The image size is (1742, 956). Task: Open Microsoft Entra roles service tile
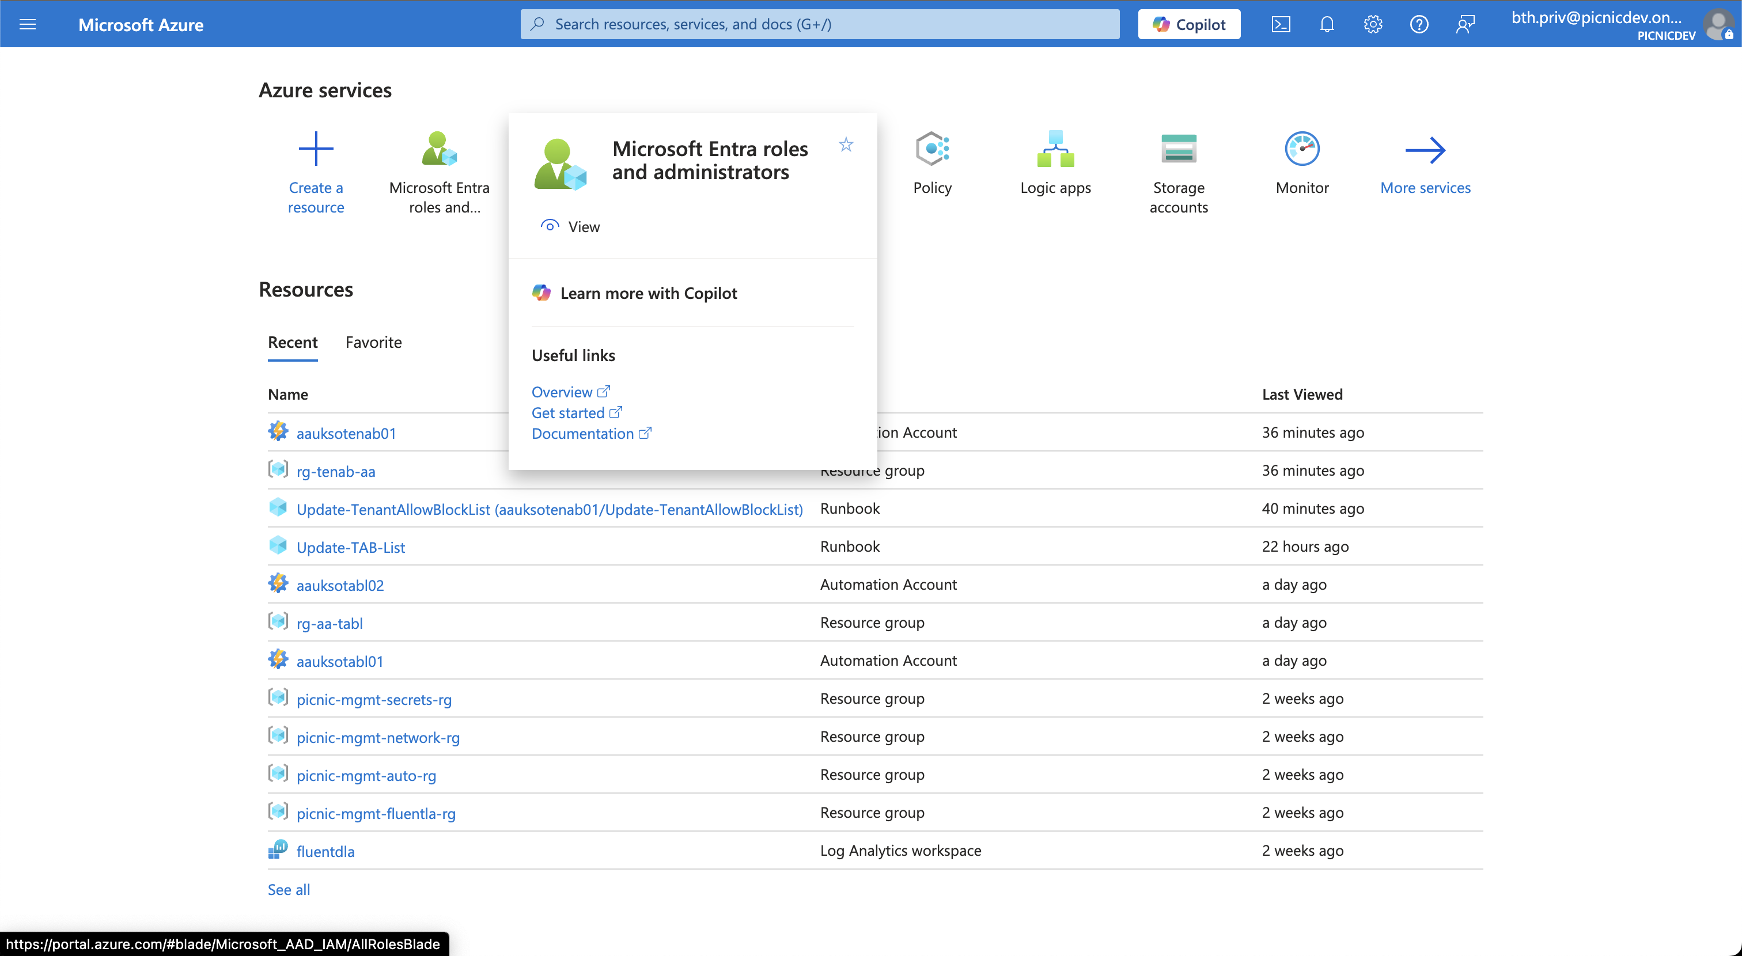439,172
